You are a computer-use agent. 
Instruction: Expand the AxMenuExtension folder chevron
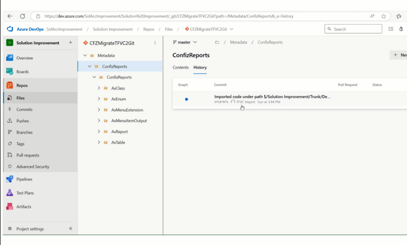coord(99,110)
